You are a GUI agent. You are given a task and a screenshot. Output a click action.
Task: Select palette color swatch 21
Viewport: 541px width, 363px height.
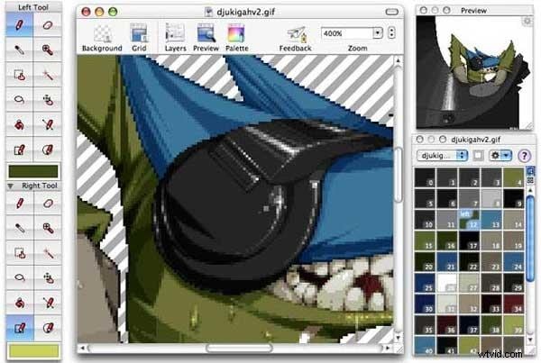tap(447, 261)
